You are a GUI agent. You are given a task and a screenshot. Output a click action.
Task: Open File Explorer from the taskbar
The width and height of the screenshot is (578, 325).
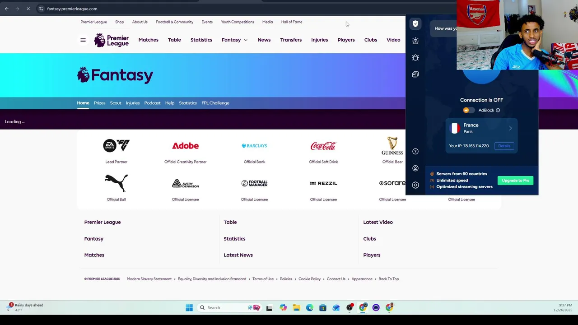click(x=296, y=308)
